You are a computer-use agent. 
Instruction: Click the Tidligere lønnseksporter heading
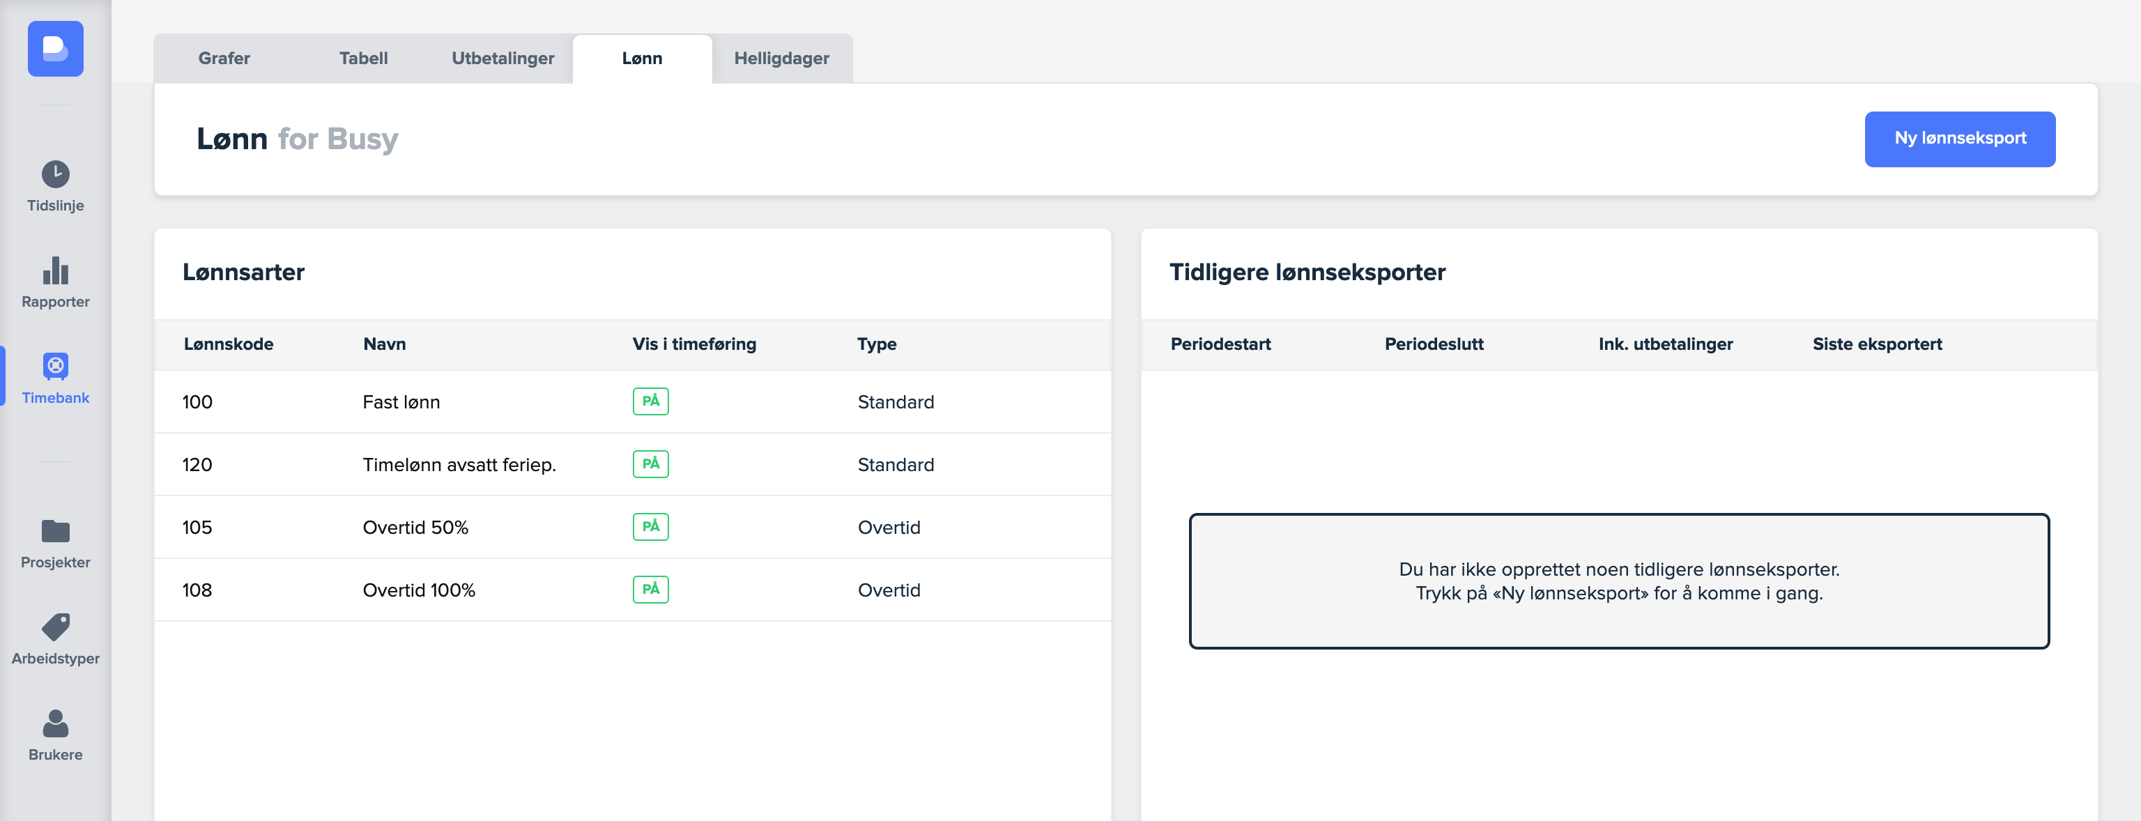pos(1307,273)
